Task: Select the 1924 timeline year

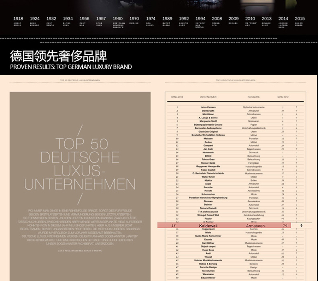Action: pos(35,19)
